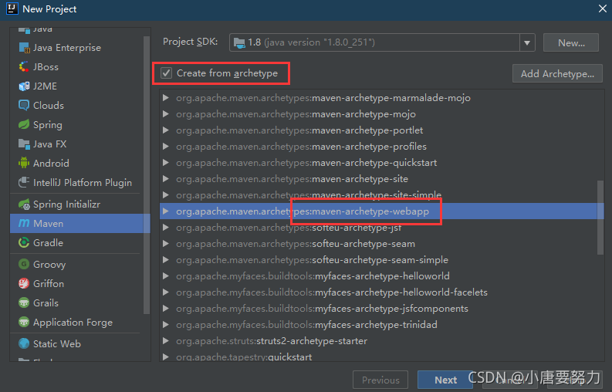Expand maven-archetype-marmalade-mojo node
The image size is (612, 392).
(166, 97)
